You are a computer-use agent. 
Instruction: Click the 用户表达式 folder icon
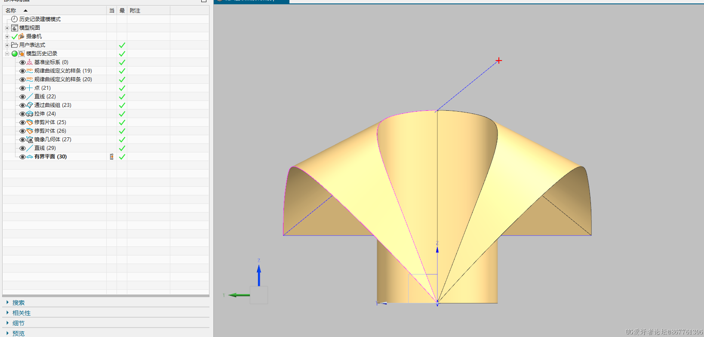(14, 45)
